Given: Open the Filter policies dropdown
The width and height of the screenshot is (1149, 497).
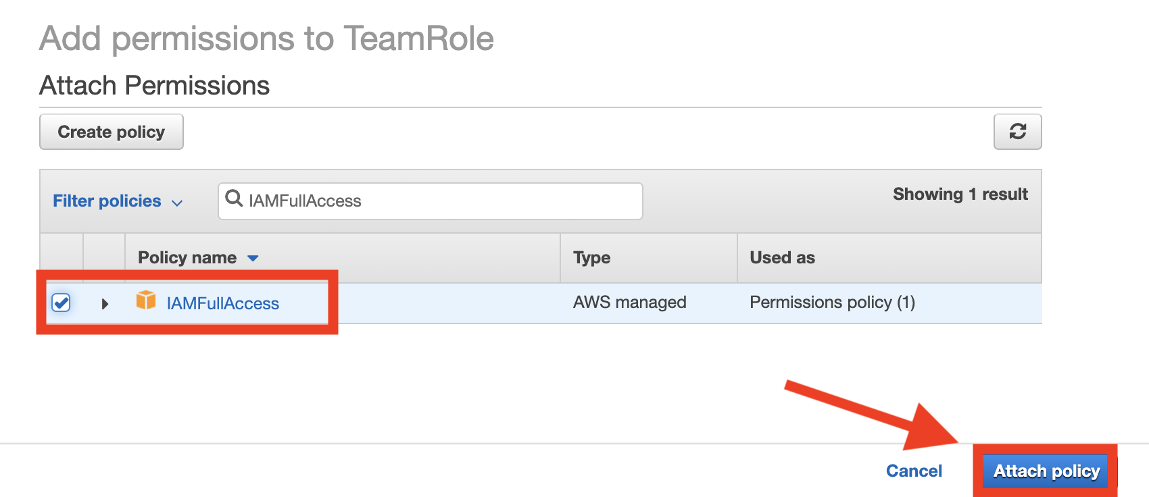Looking at the screenshot, I should point(107,201).
